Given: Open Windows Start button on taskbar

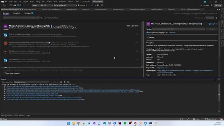Looking at the screenshot, I should click(69, 123).
